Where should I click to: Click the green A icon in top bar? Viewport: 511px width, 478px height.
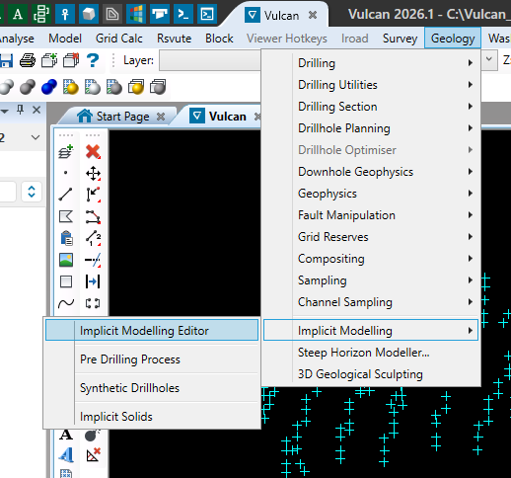tap(18, 14)
